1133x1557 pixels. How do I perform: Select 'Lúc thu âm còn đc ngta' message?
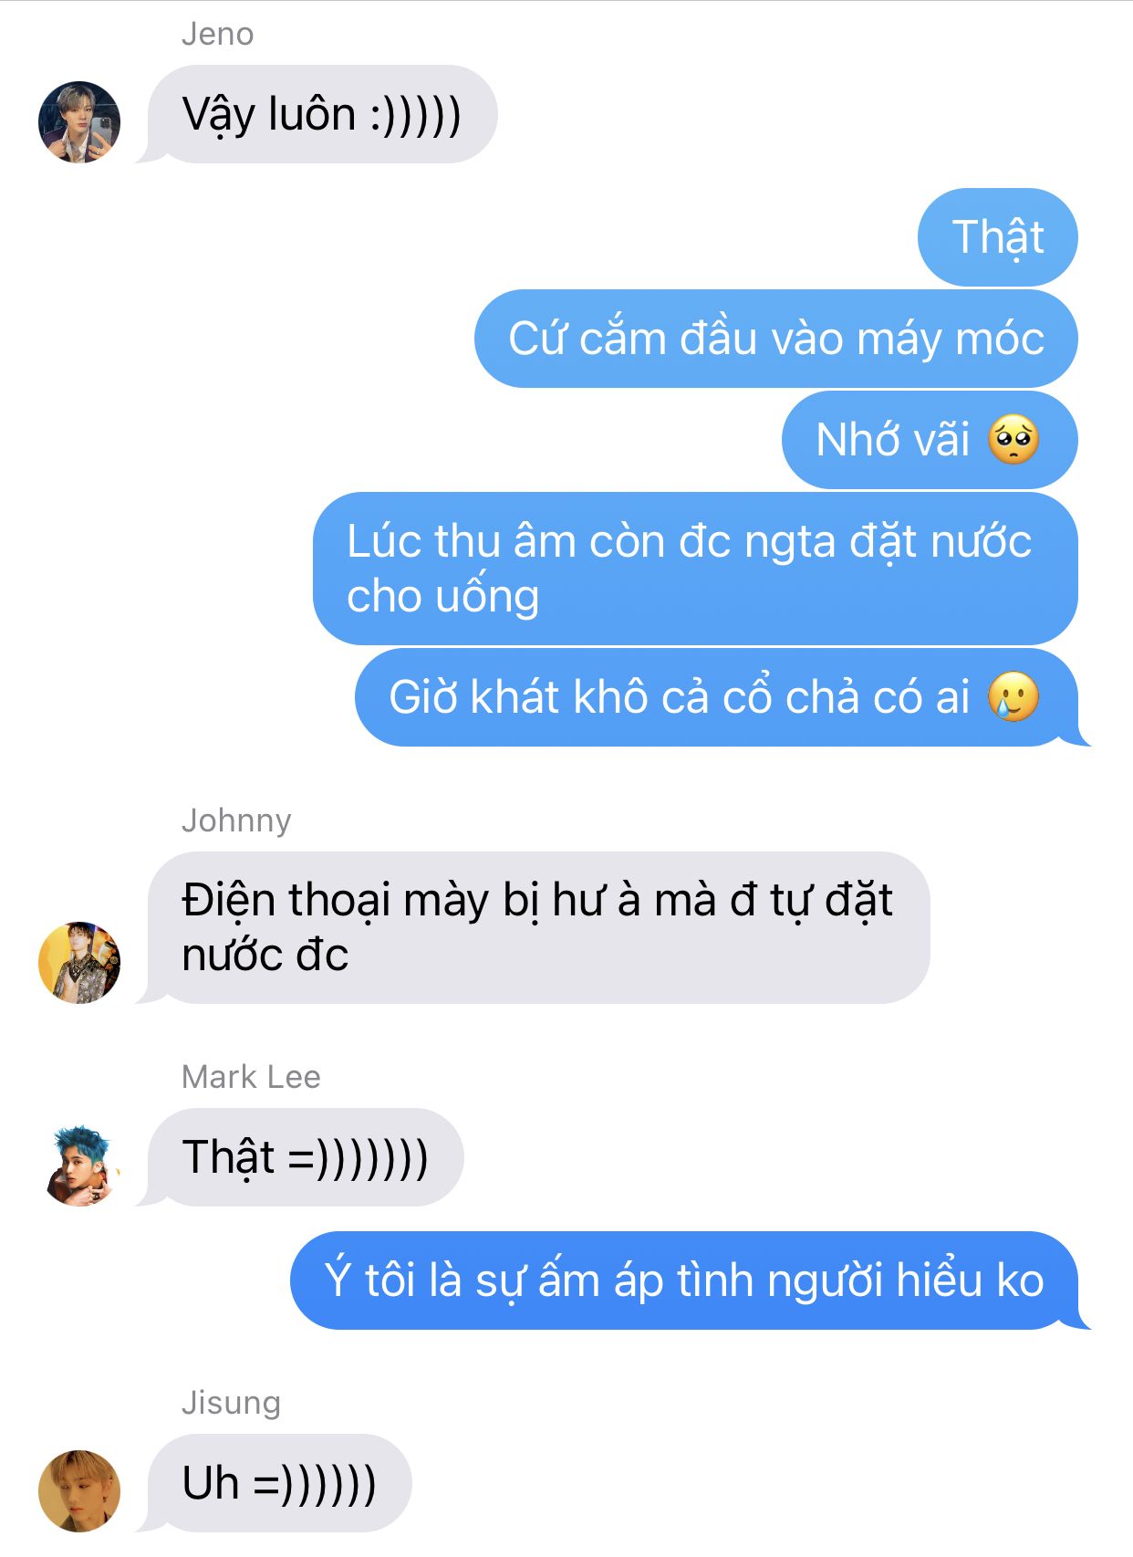click(695, 569)
